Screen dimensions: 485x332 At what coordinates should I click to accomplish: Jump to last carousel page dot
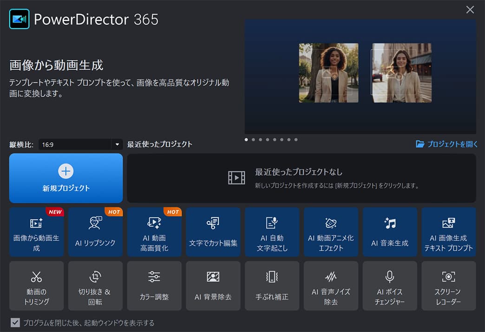pyautogui.click(x=296, y=140)
